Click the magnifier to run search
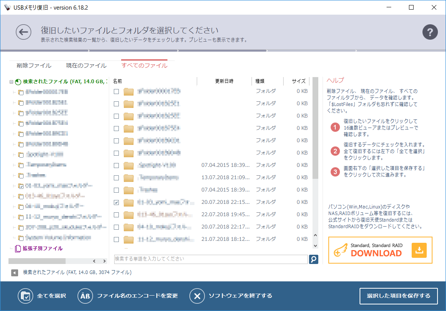 click(313, 259)
